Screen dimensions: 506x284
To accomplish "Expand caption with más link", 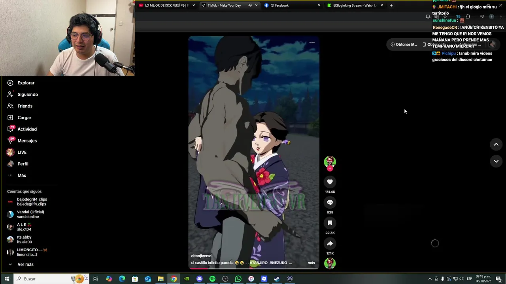I will (x=311, y=263).
